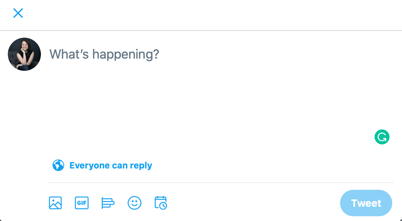This screenshot has height=221, width=402.
Task: Close the tweet composer with the X
Action: 18,13
